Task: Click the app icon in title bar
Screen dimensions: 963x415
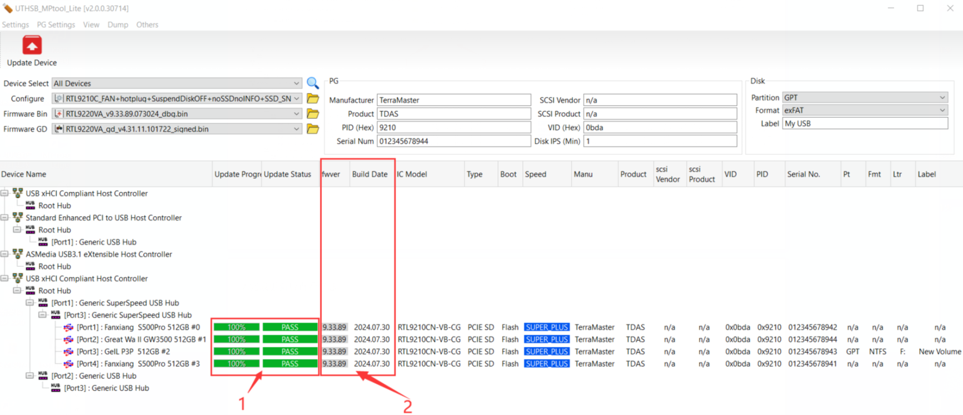Action: coord(8,8)
